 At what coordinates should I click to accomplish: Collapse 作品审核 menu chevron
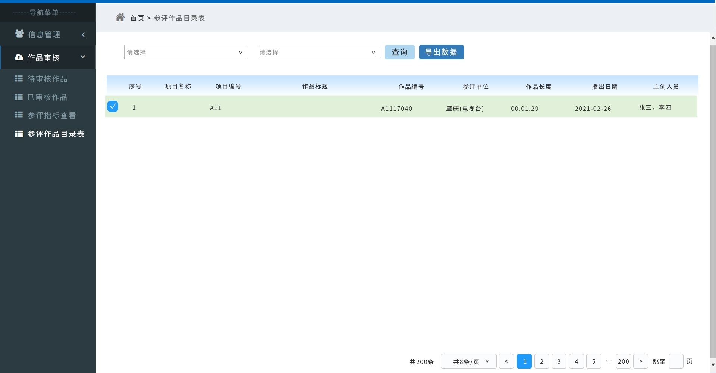(83, 57)
